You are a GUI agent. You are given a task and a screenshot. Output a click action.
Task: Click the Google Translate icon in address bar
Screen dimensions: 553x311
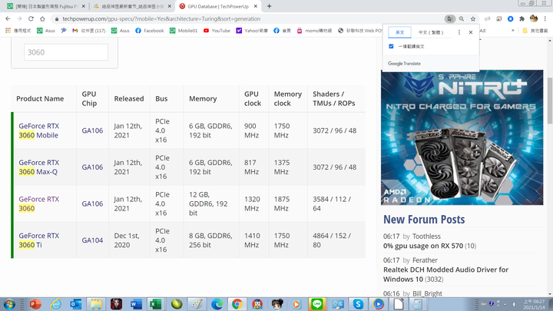click(449, 18)
